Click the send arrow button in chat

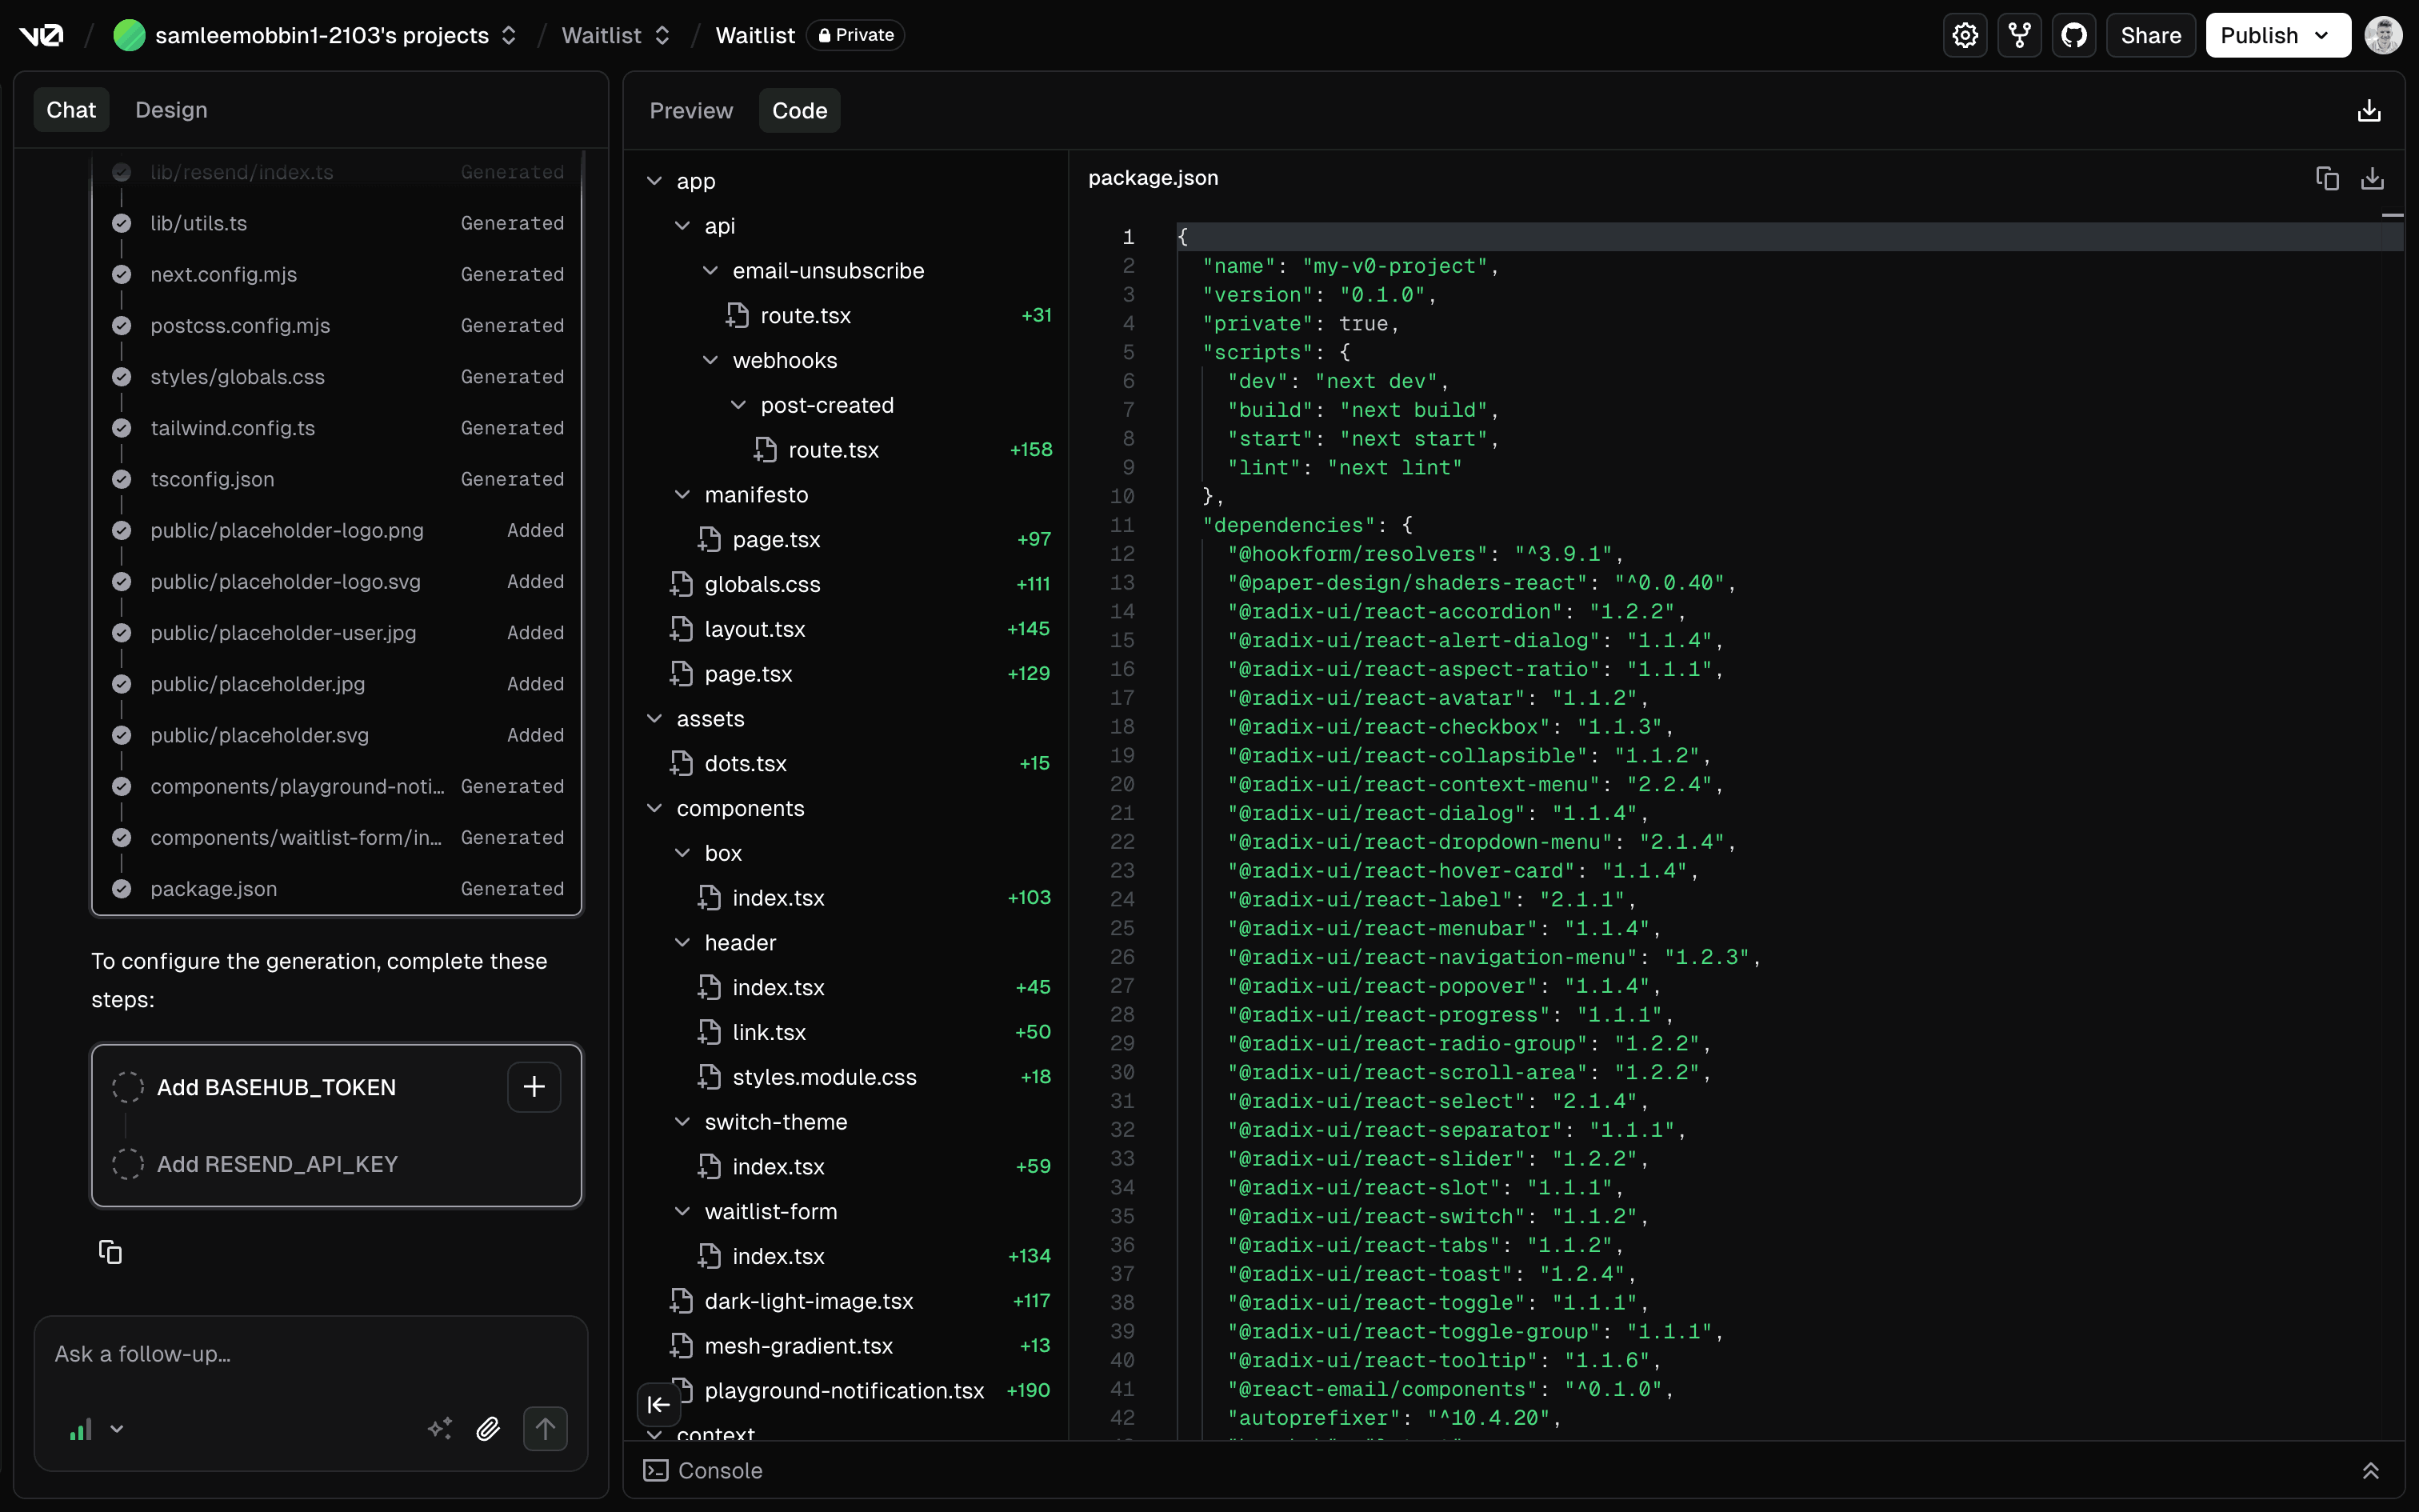(x=545, y=1429)
